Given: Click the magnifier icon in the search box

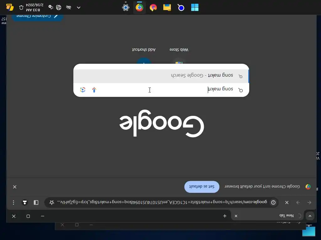Looking at the screenshot, I should pos(241,90).
